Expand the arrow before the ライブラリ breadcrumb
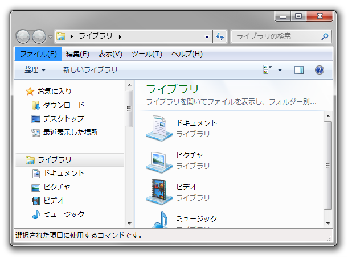Screen dimensions: 348x260 coord(71,36)
